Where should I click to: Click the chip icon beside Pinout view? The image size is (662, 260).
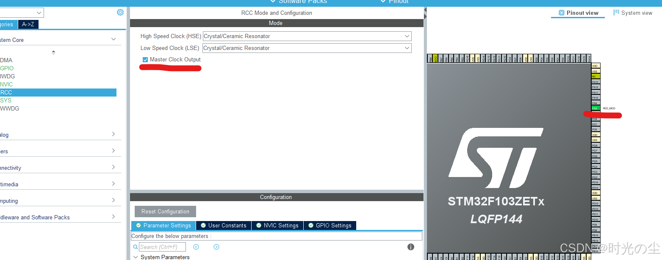pyautogui.click(x=561, y=12)
